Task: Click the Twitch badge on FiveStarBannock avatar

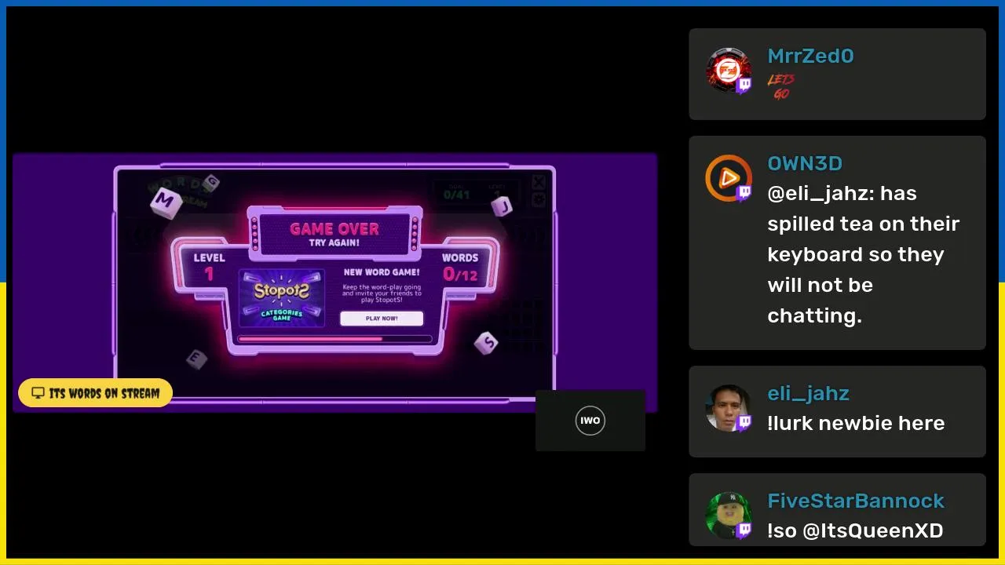Action: click(x=744, y=530)
